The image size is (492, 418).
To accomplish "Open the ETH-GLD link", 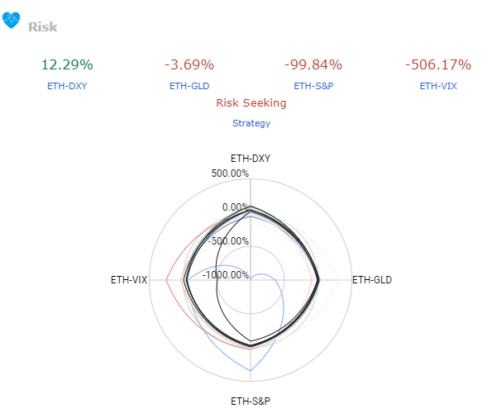I will click(189, 86).
